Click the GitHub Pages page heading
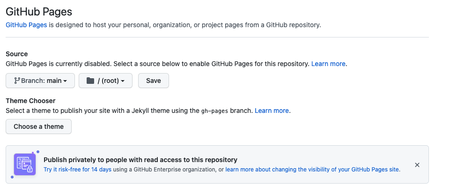This screenshot has width=450, height=193. click(x=39, y=12)
